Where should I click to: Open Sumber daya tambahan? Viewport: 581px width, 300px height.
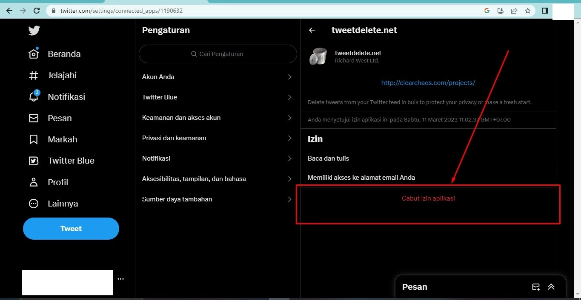click(218, 199)
